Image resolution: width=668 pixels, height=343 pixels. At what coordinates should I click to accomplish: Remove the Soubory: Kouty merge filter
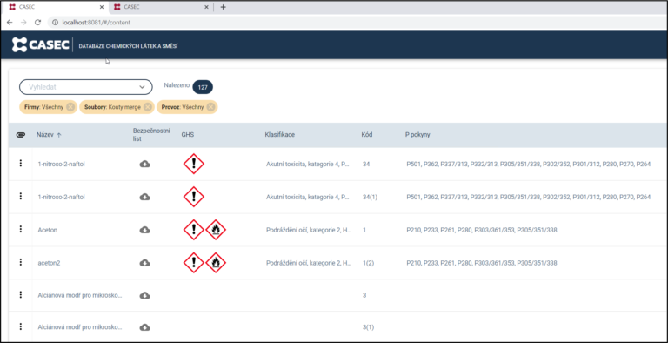coord(147,107)
